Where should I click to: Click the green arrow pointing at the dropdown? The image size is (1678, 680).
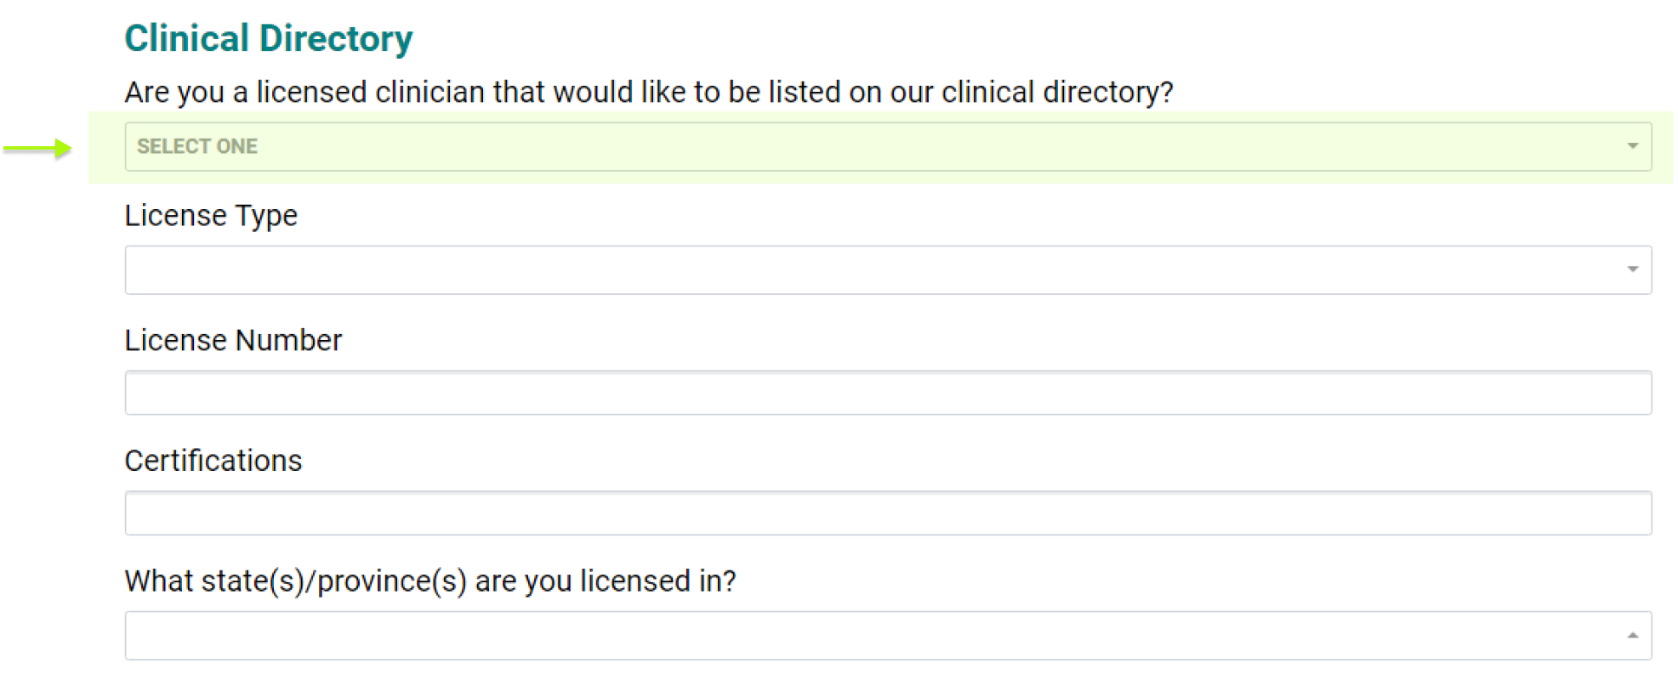(x=37, y=149)
